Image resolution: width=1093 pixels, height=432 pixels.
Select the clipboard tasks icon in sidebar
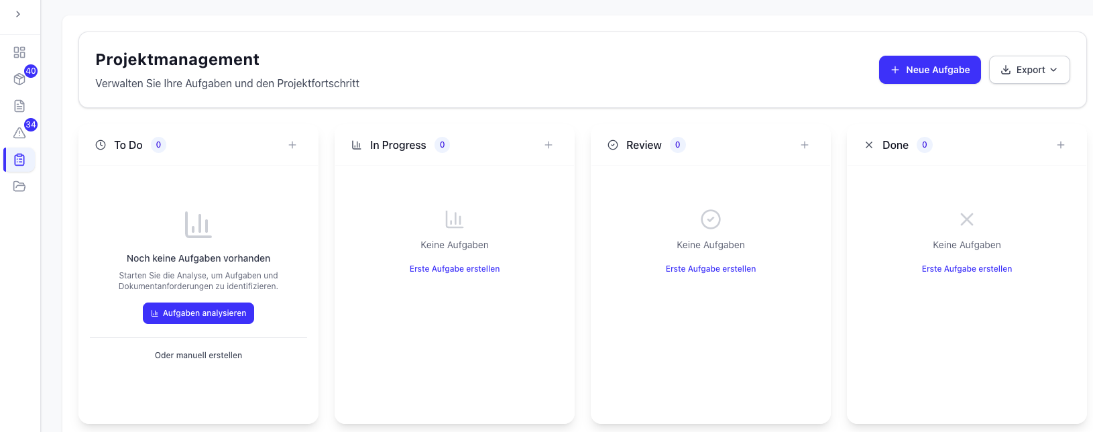click(19, 160)
